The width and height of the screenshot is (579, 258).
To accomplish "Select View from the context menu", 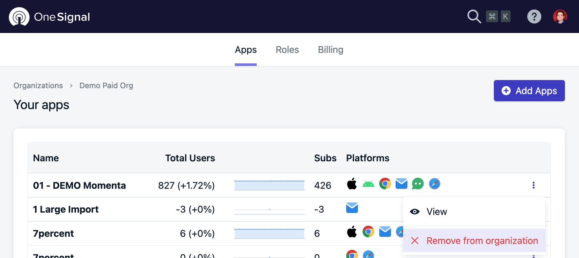I will point(474,212).
